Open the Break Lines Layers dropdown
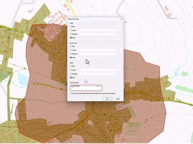 click(x=98, y=50)
